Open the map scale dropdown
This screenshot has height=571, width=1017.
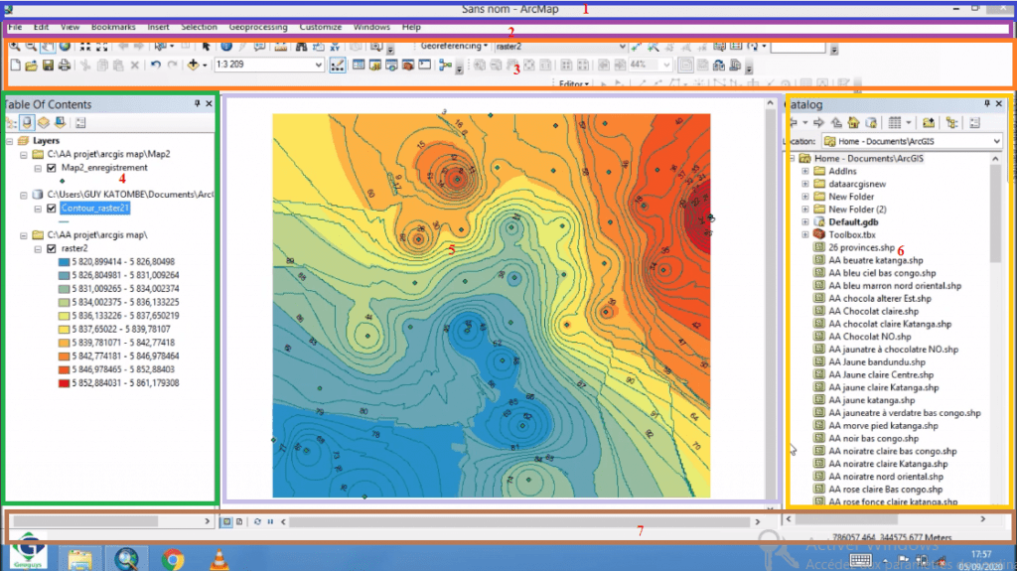(319, 66)
